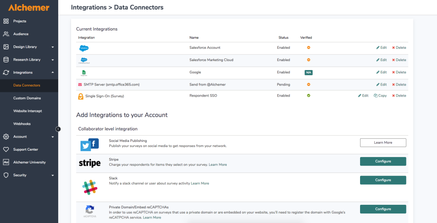Click the Stripe logo
The image size is (437, 223).
point(90,163)
